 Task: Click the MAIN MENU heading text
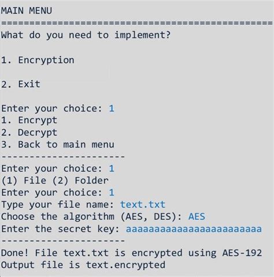[x=27, y=10]
